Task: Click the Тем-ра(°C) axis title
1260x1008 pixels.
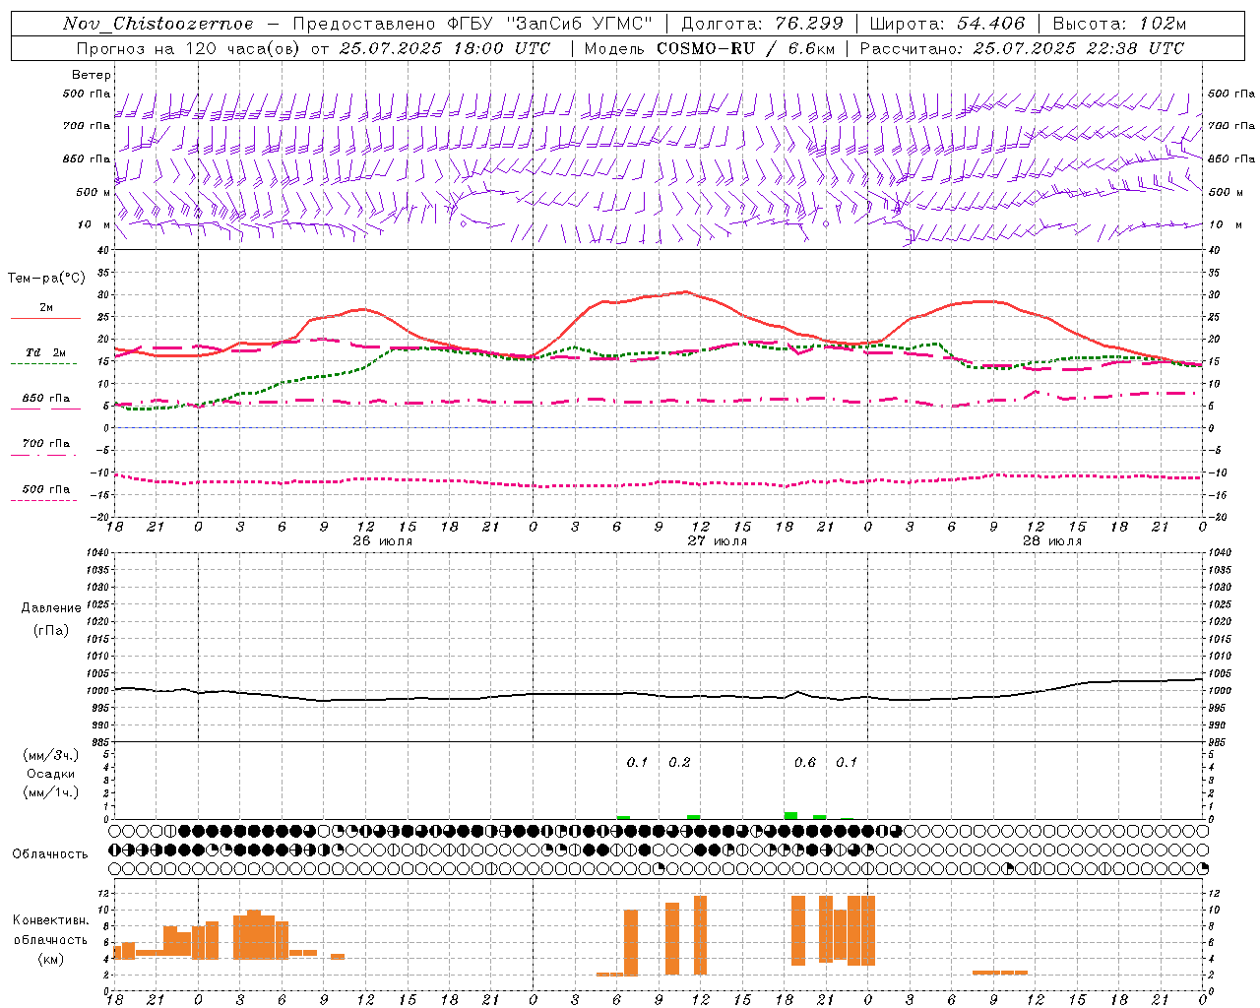Action: point(46,279)
